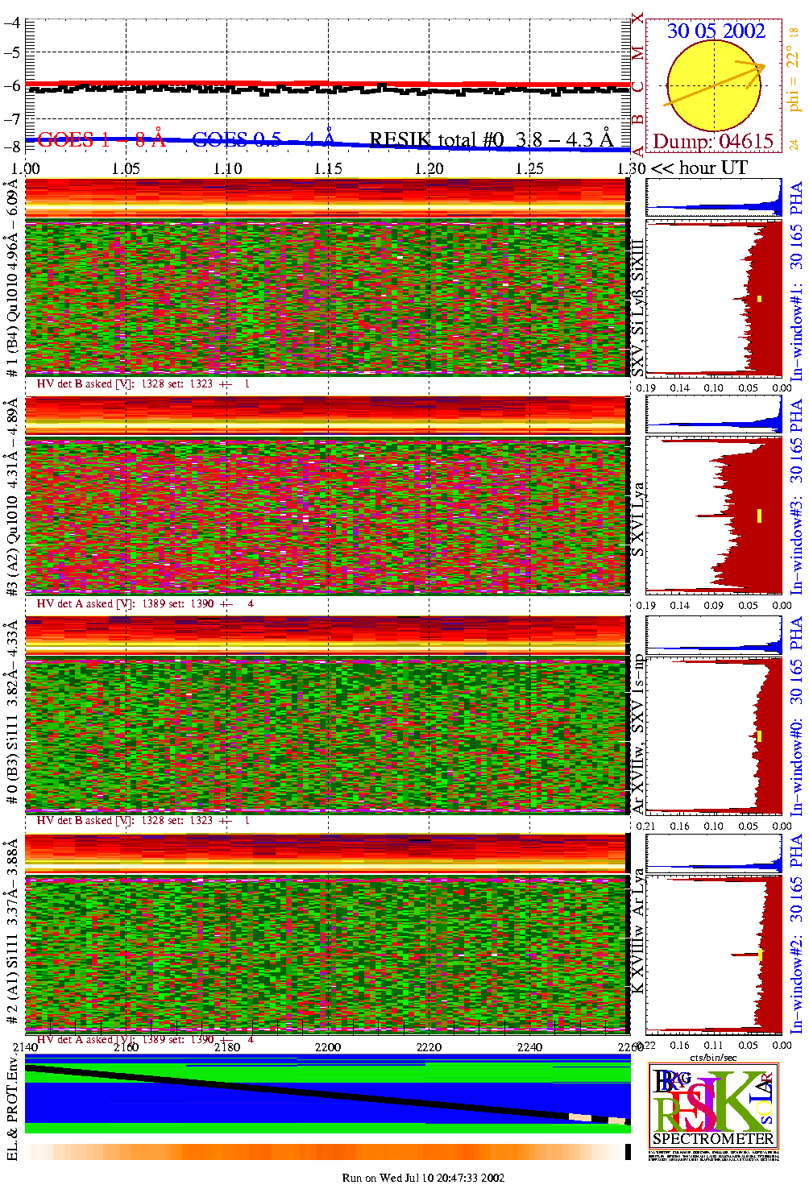Select yellow marker in In-window#3 histogram

coord(759,516)
